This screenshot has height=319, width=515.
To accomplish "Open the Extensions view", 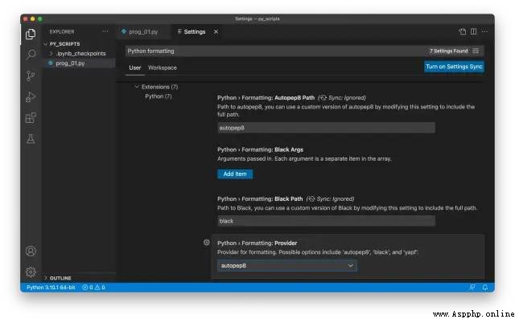I will tap(31, 117).
